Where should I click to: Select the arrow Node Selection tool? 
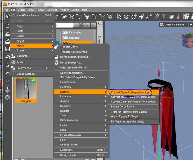click(119, 16)
